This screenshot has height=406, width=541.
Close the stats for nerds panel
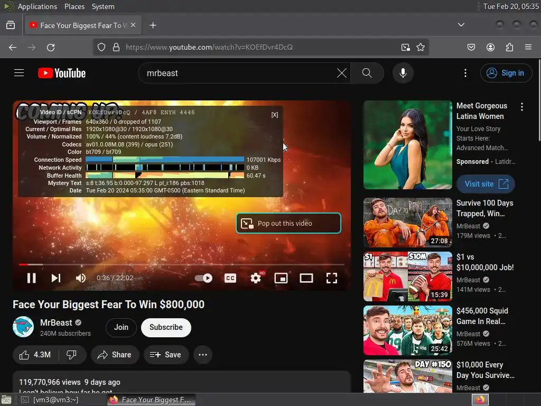point(275,115)
